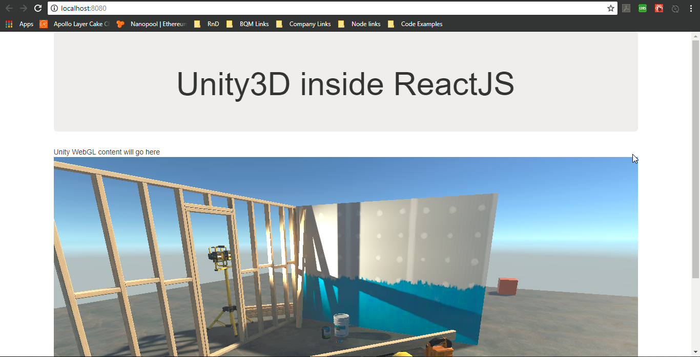The height and width of the screenshot is (357, 700).
Task: Expand the BQM Links bookmark folder
Action: pyautogui.click(x=248, y=24)
